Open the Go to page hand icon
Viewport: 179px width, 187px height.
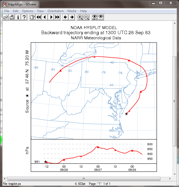[33, 17]
